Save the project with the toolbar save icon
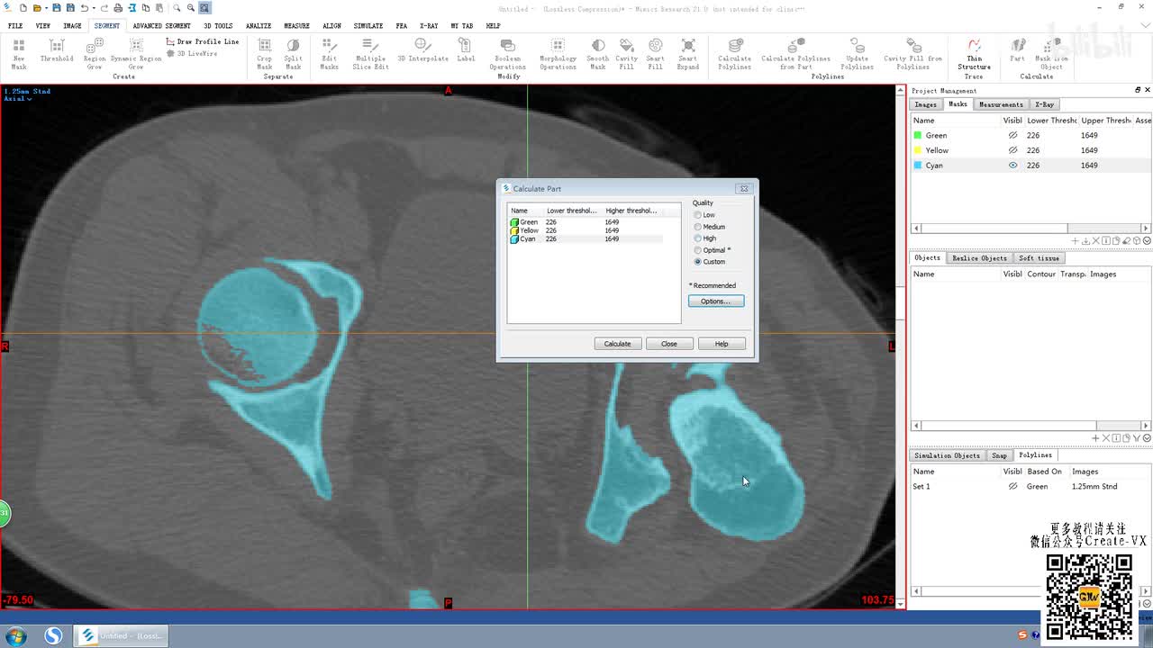The height and width of the screenshot is (648, 1153). pyautogui.click(x=58, y=8)
